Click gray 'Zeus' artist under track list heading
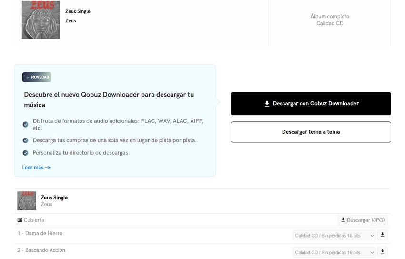 [47, 204]
